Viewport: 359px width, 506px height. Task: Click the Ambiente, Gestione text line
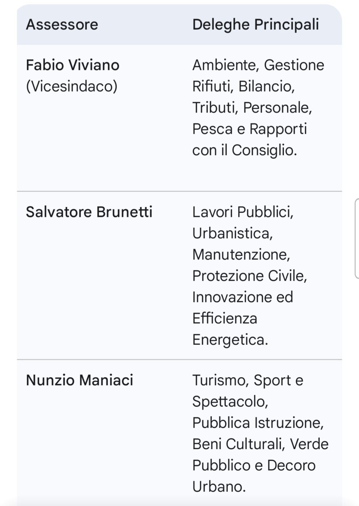(258, 65)
